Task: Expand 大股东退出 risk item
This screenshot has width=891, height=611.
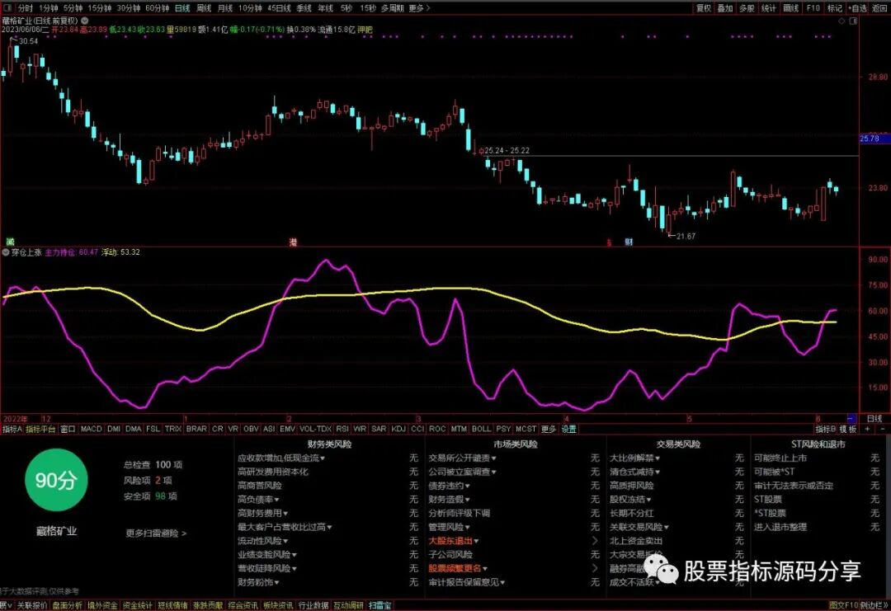Action: coord(454,541)
